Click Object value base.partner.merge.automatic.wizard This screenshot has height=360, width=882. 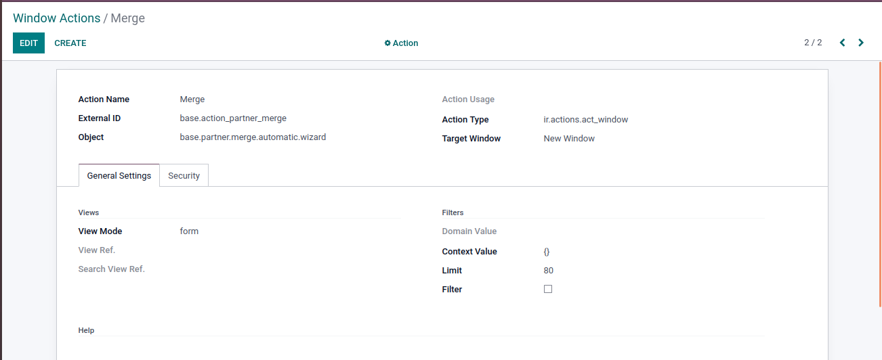(253, 137)
